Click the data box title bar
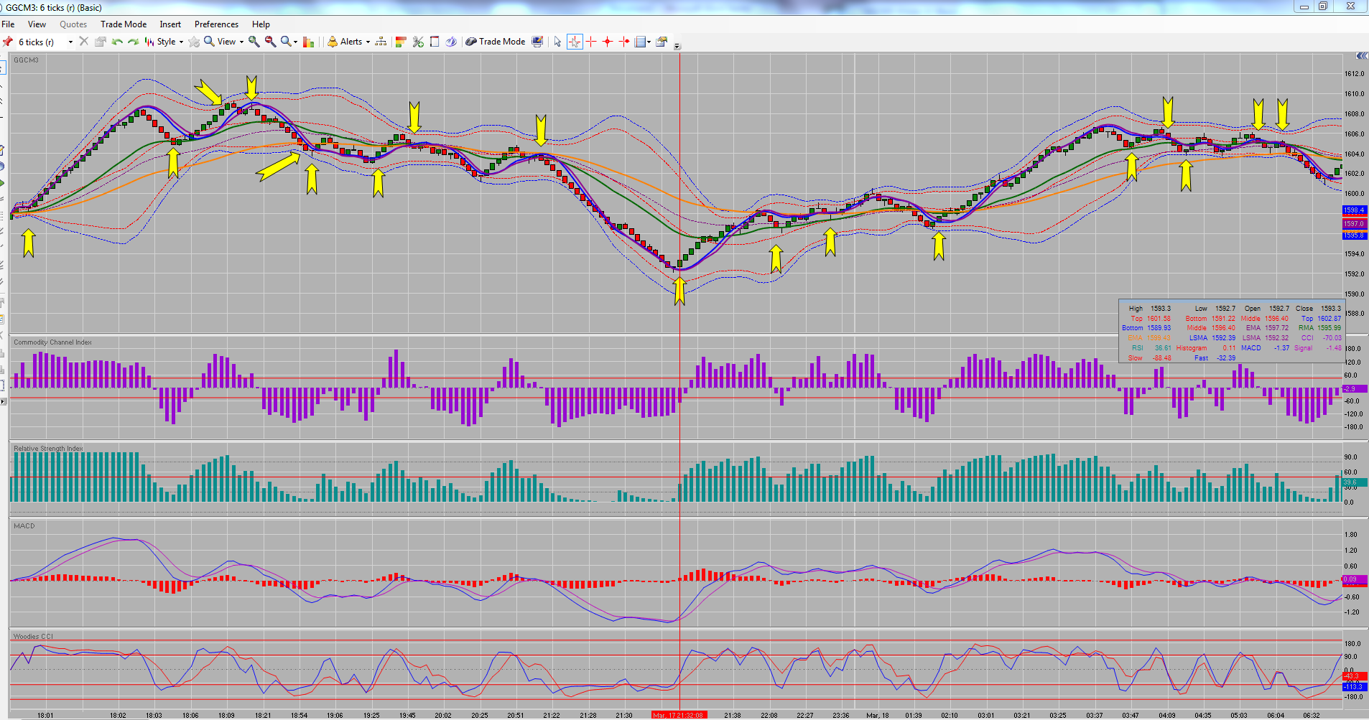 tap(1230, 301)
